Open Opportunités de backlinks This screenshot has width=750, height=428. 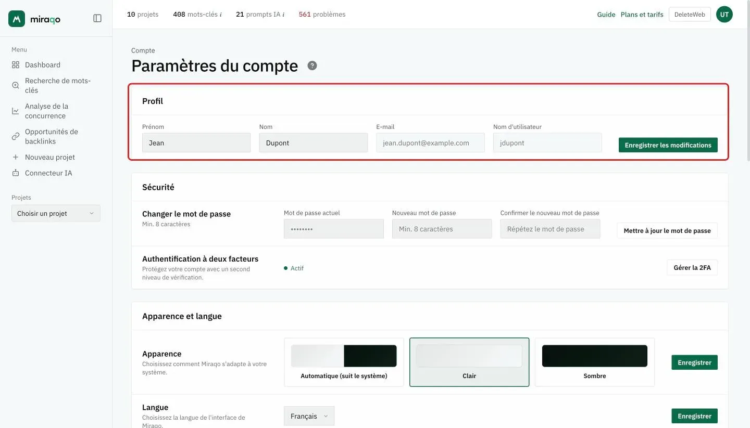tap(52, 136)
